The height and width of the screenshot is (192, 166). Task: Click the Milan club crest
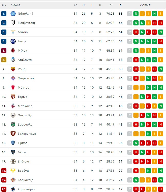click(x=13, y=51)
